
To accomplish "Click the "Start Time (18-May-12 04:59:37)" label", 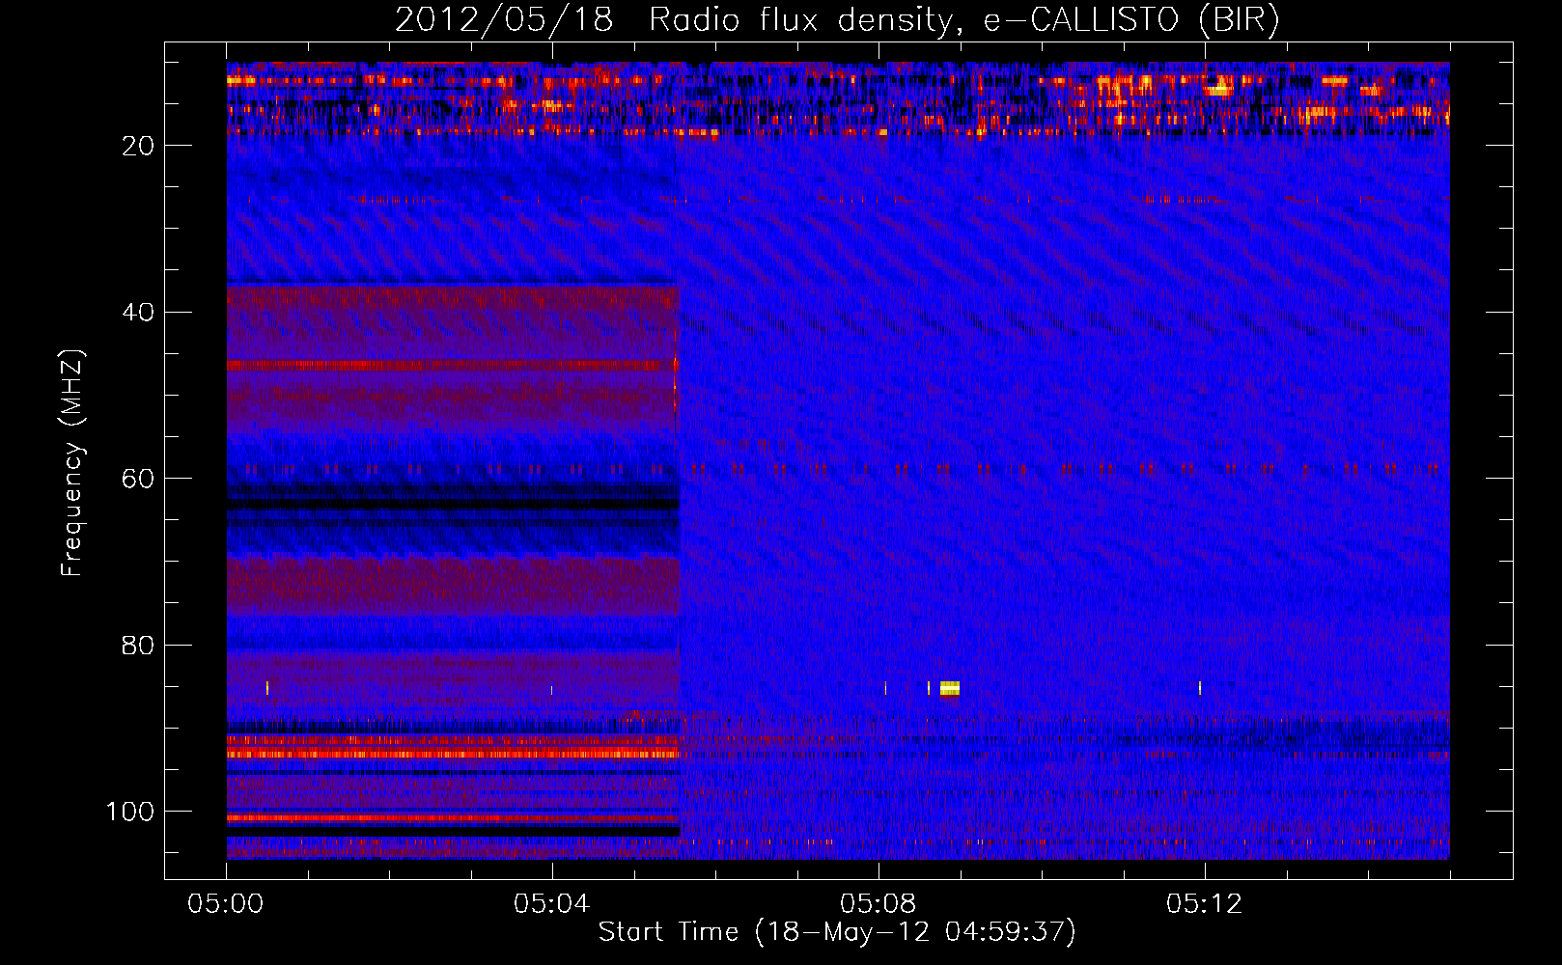I will coord(837,932).
